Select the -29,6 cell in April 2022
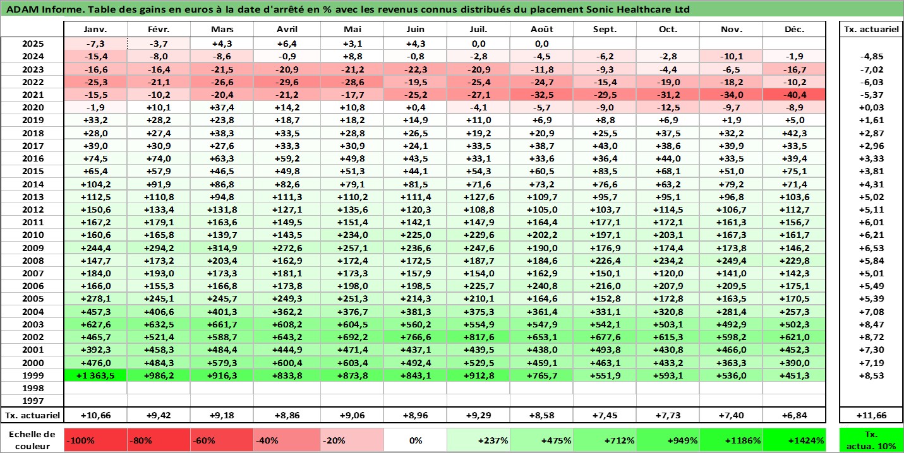The image size is (904, 453). tap(287, 82)
